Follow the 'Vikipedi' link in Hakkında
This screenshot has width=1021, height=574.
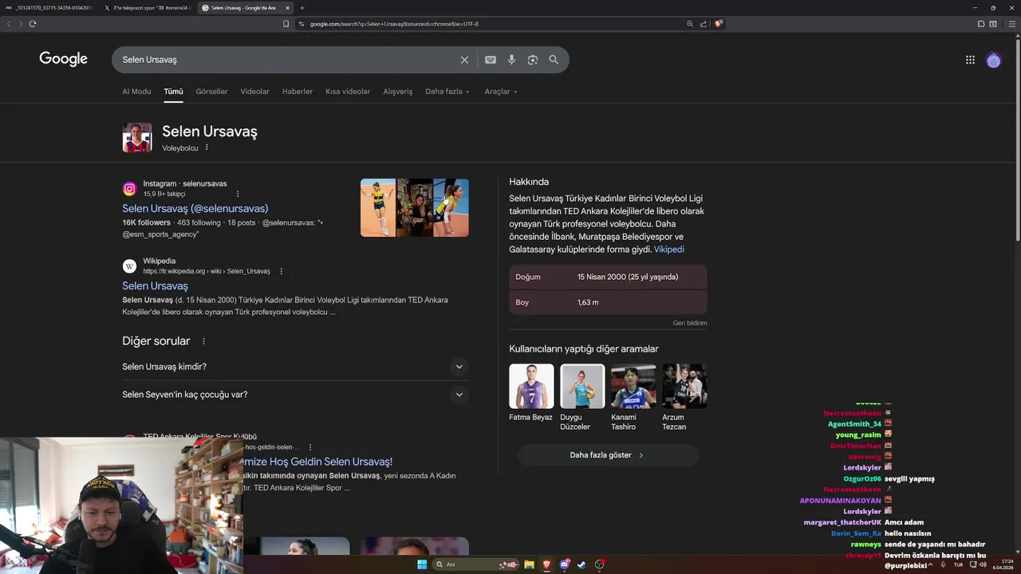click(669, 250)
